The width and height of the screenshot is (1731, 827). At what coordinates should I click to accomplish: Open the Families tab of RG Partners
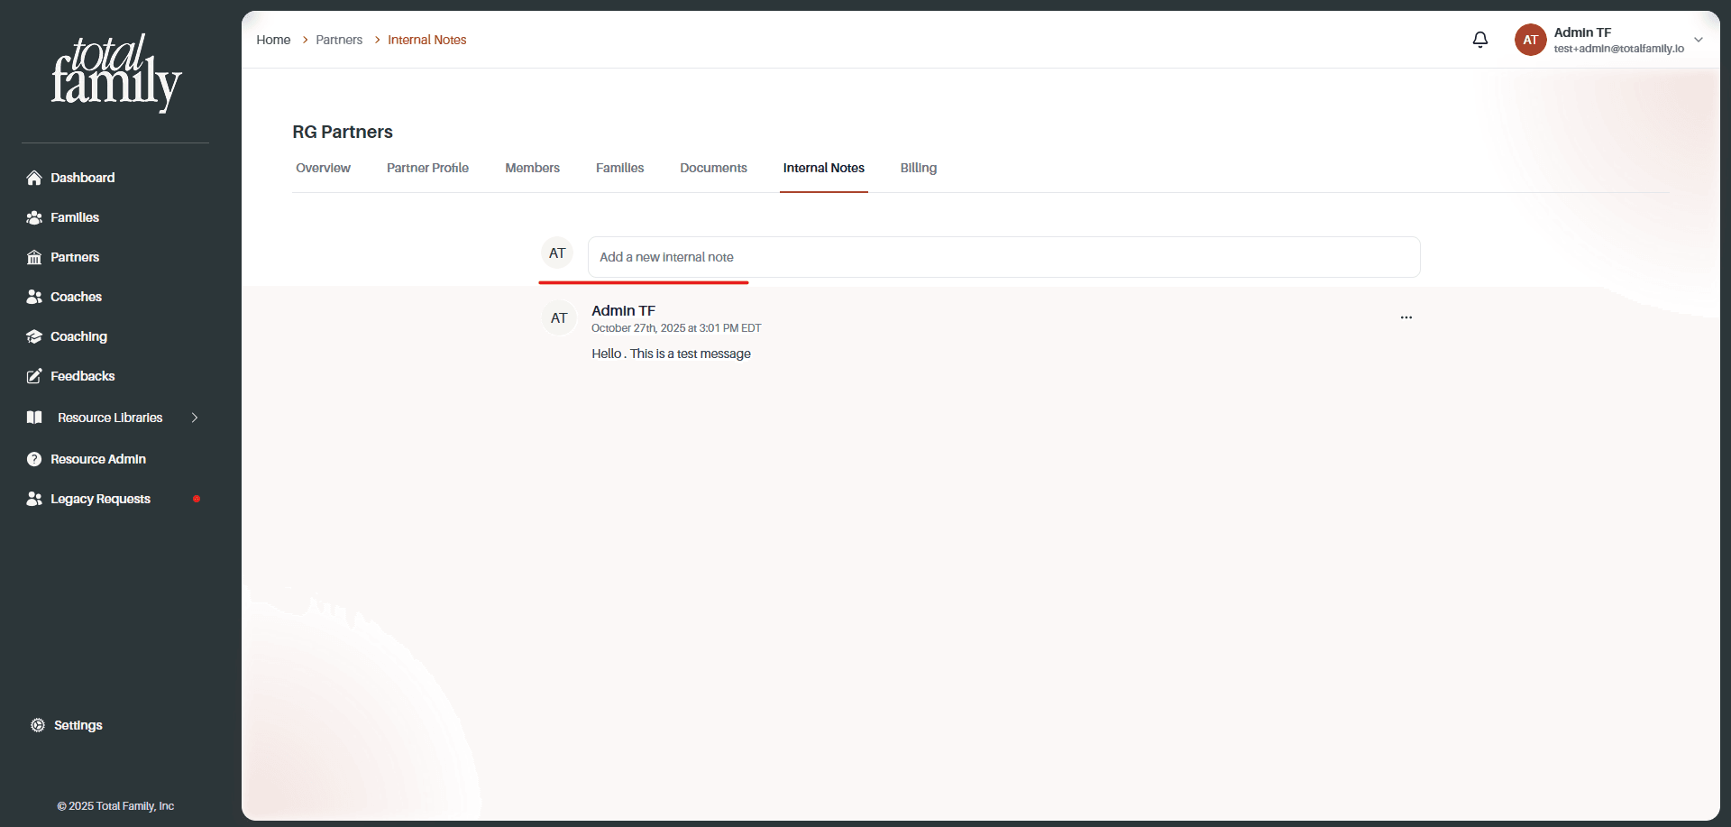619,169
